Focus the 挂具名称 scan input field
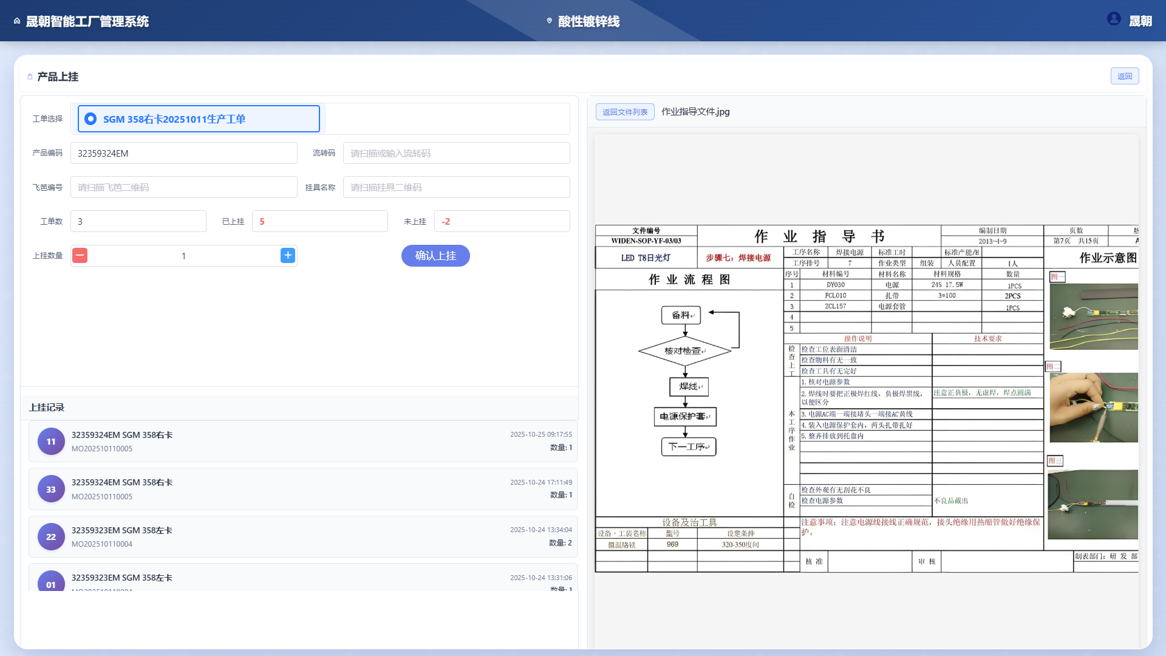The height and width of the screenshot is (656, 1166). point(456,188)
